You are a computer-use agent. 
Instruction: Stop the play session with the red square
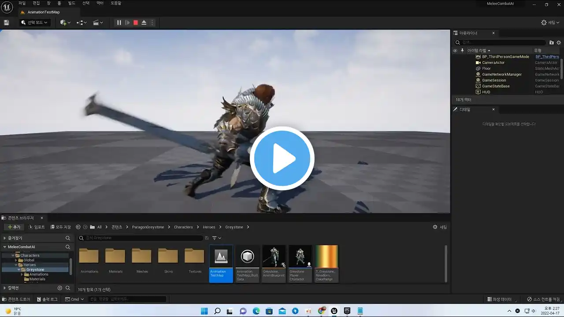coord(136,22)
